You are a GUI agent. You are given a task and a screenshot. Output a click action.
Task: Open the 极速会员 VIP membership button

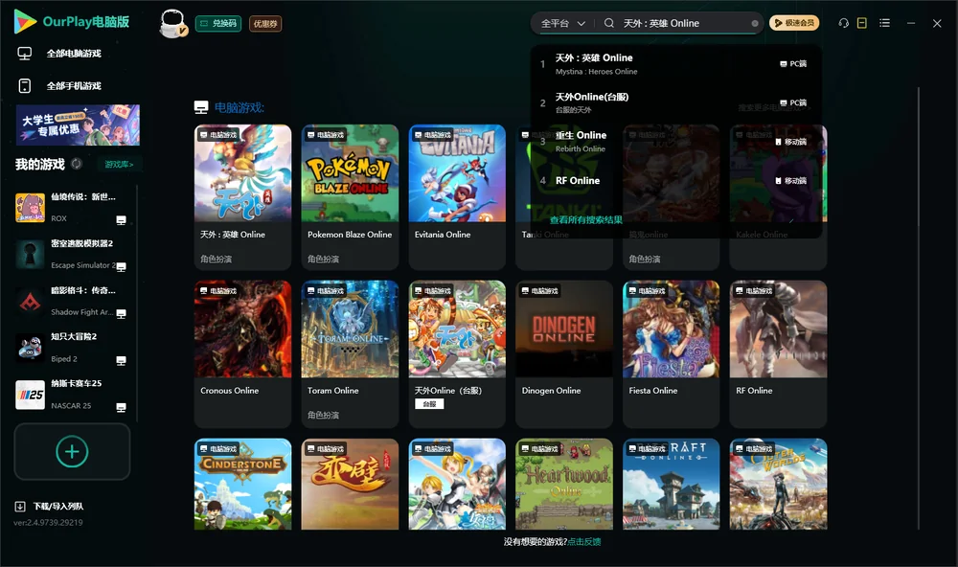[794, 23]
